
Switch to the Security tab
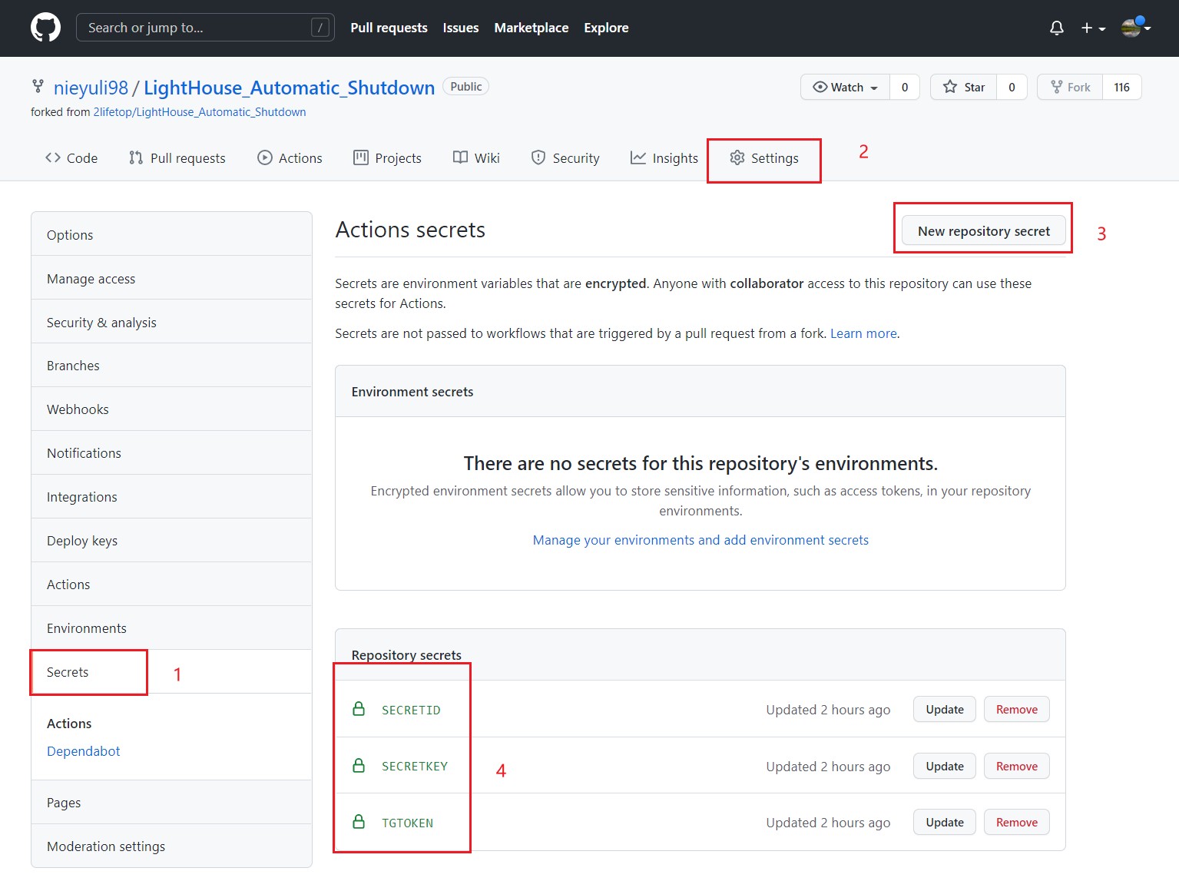[565, 158]
